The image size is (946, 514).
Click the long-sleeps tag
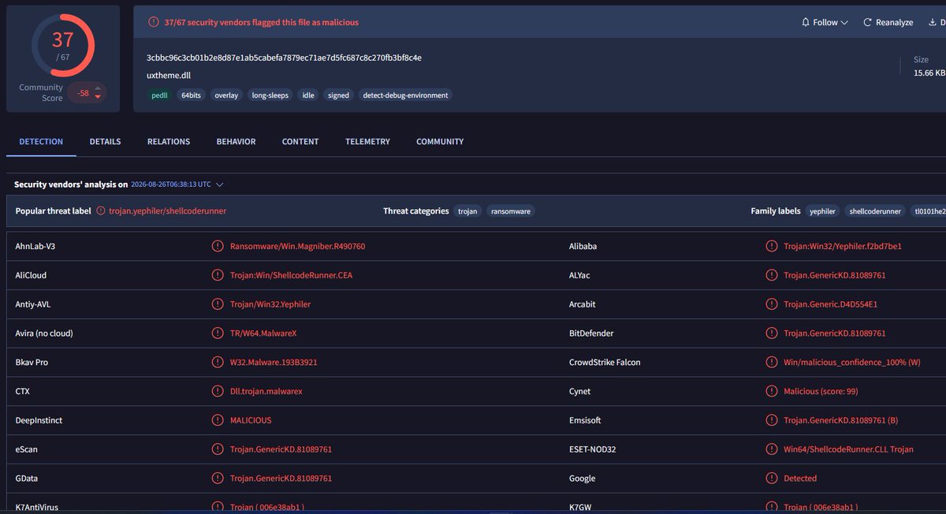tap(270, 95)
